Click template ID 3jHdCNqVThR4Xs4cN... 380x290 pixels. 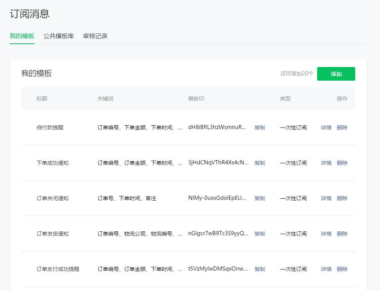(218, 163)
